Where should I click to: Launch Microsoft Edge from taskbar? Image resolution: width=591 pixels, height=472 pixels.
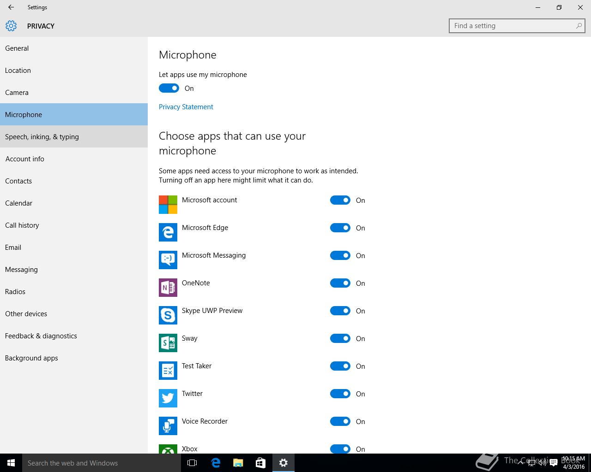pos(215,463)
